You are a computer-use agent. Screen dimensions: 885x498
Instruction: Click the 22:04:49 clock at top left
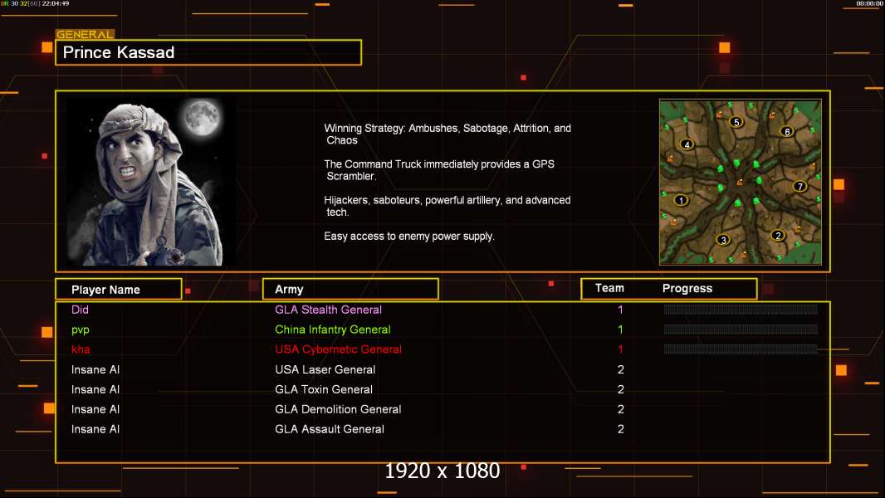pyautogui.click(x=56, y=3)
